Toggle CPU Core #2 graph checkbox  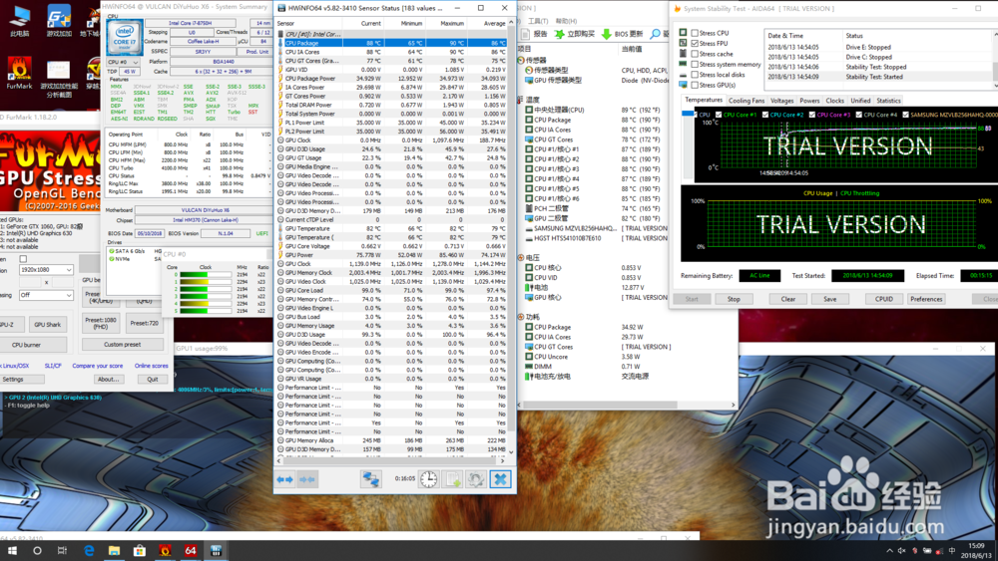pos(765,115)
